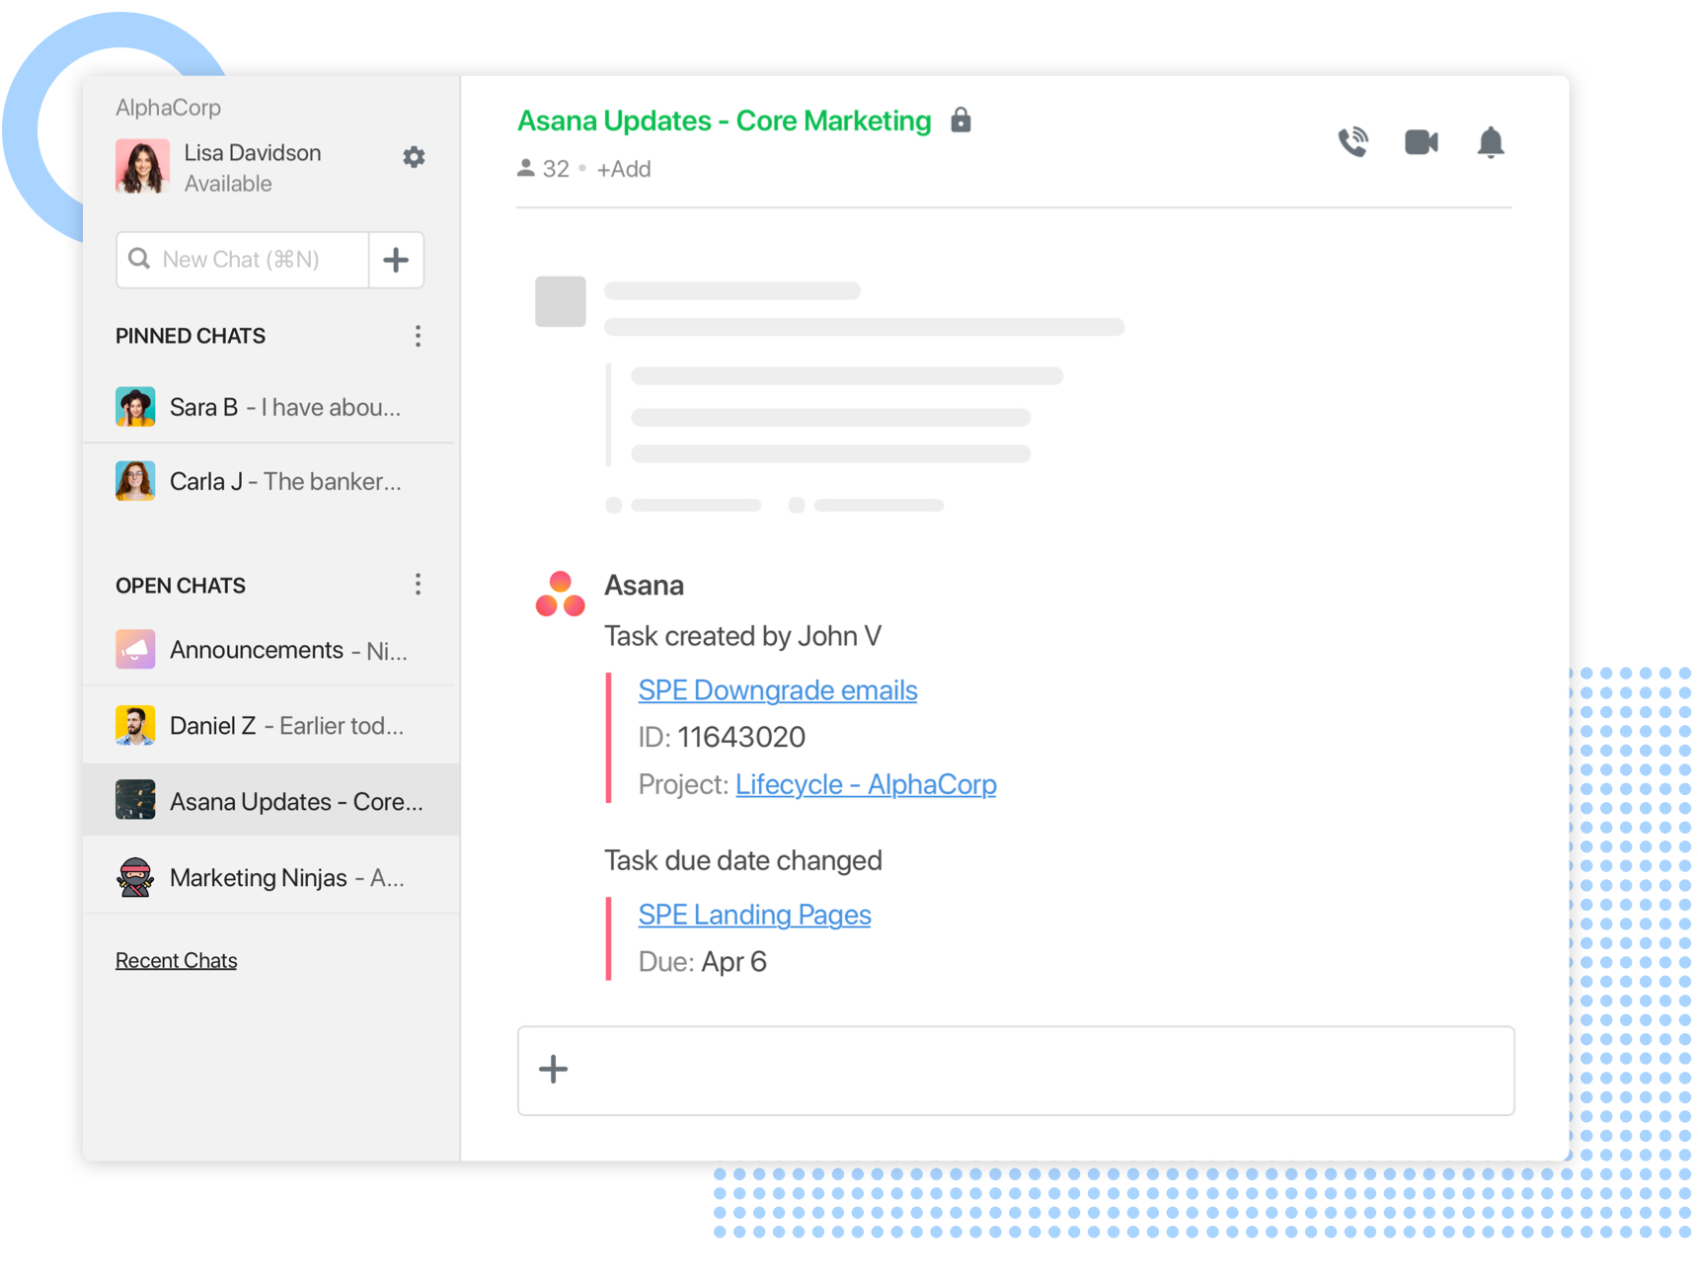Click into the message compose box

[x=1016, y=1071]
